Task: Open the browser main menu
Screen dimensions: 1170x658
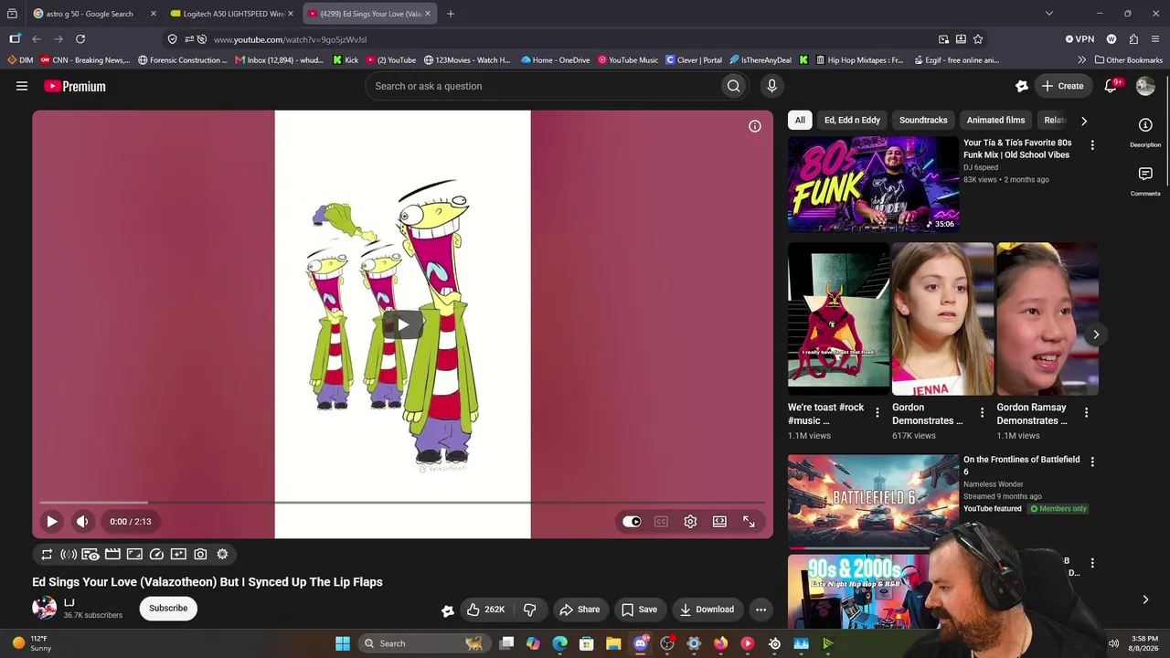Action: [1155, 39]
